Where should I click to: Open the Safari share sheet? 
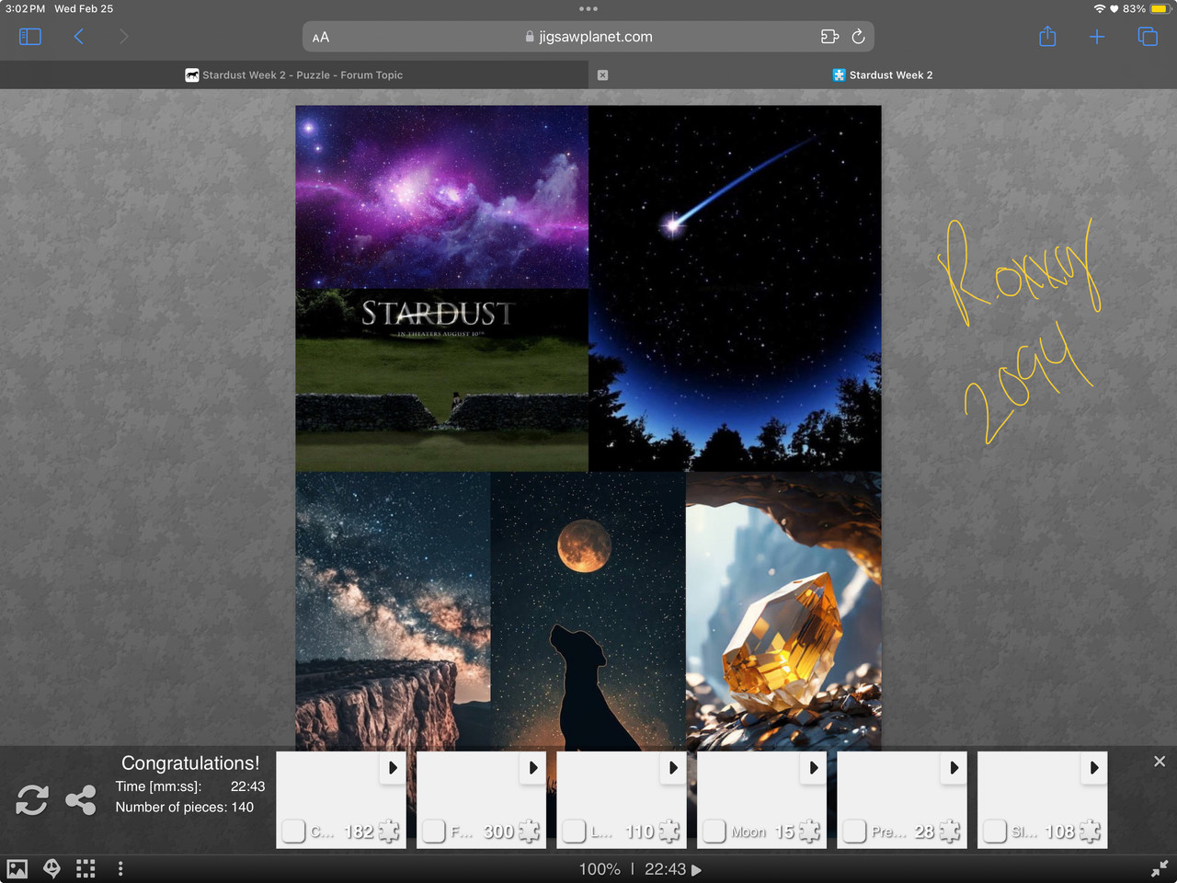(x=1047, y=37)
